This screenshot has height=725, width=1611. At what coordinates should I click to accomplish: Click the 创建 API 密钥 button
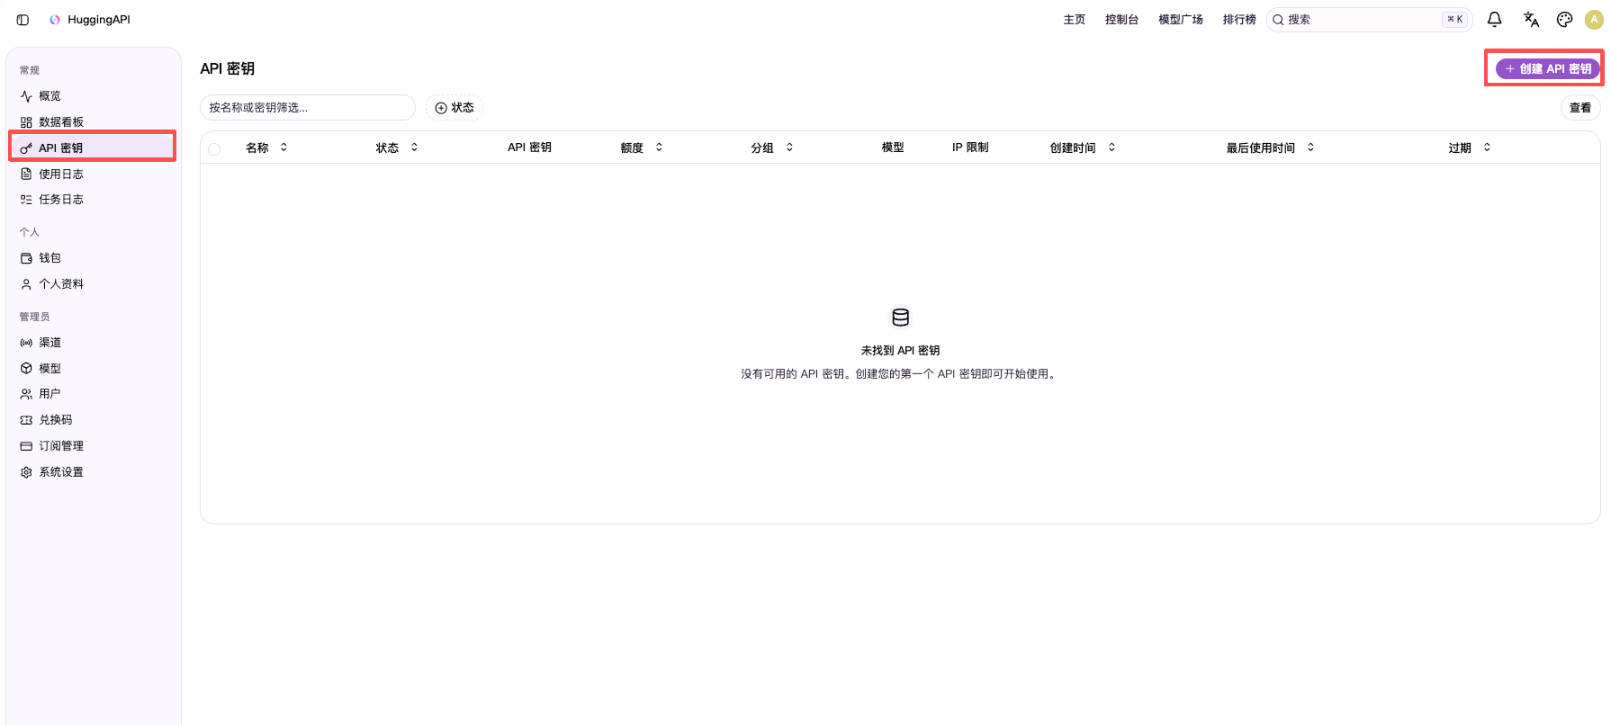[1548, 68]
